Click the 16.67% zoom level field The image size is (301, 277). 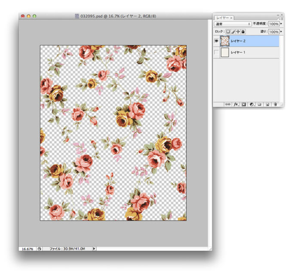pos(27,249)
